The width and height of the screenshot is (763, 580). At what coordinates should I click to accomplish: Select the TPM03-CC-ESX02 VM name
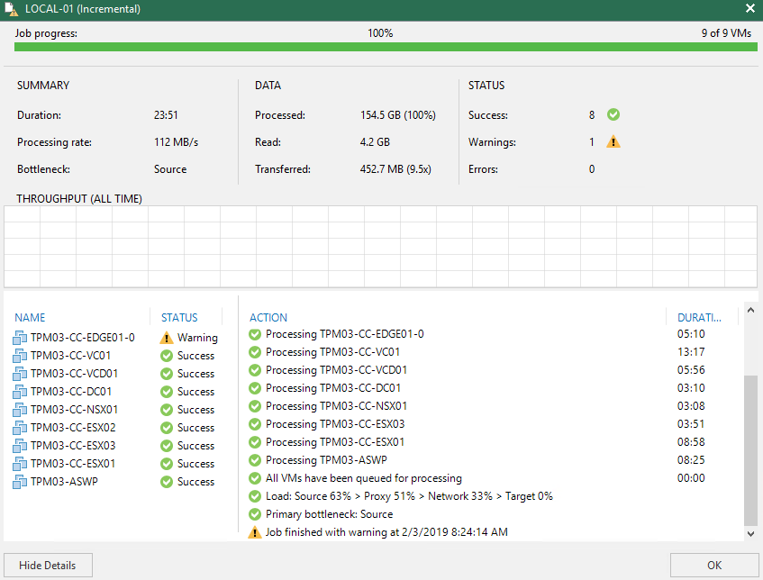pos(73,428)
